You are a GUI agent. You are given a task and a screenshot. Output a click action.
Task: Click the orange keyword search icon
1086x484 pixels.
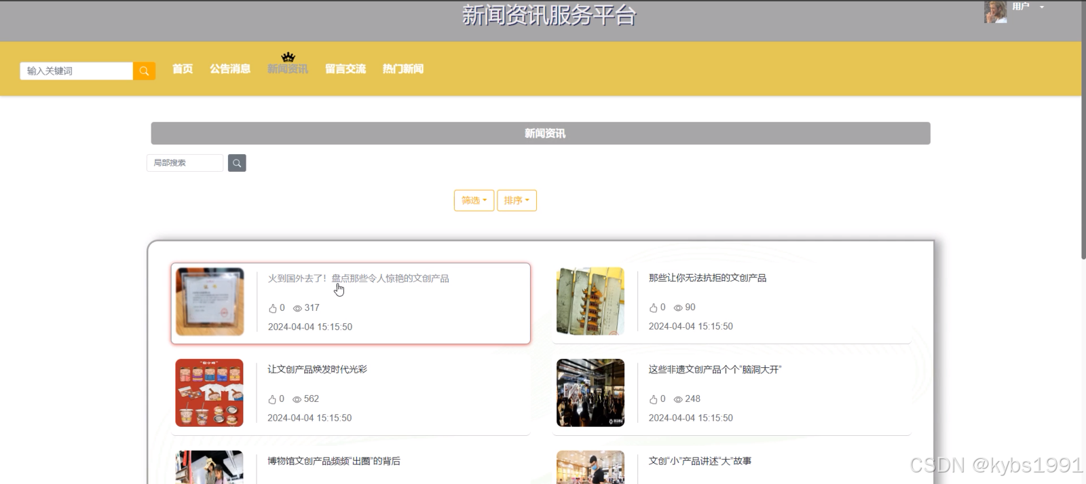144,71
